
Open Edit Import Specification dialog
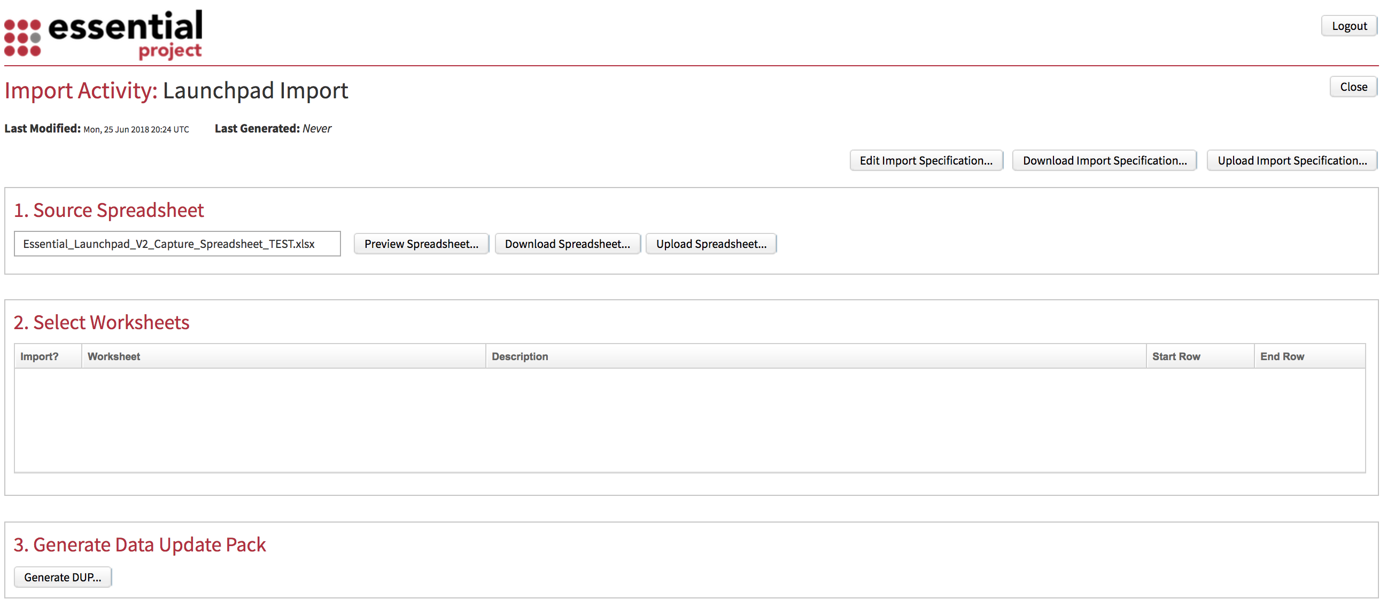point(926,160)
